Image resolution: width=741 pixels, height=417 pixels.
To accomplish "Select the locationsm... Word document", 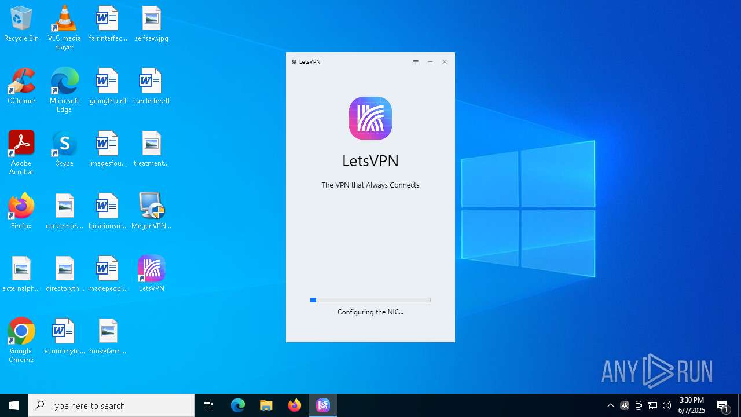I will click(x=108, y=212).
